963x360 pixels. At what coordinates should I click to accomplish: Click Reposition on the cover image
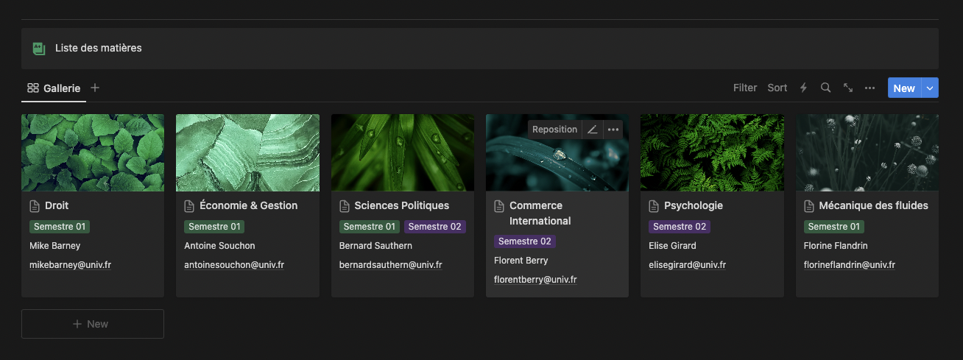click(x=554, y=130)
